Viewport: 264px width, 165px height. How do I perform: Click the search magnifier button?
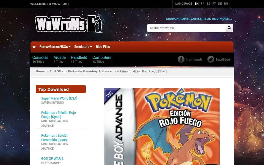click(x=229, y=28)
